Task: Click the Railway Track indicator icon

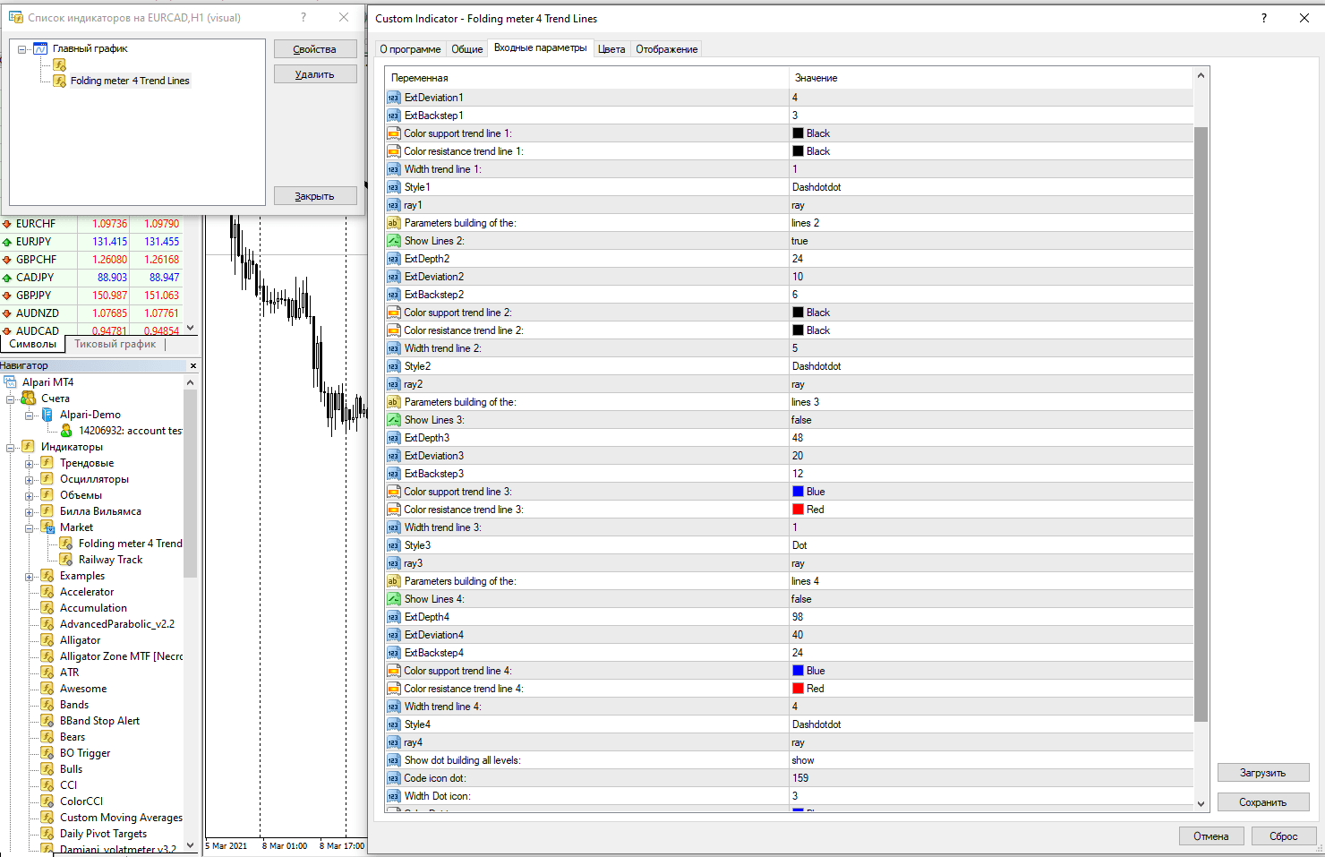Action: (66, 560)
